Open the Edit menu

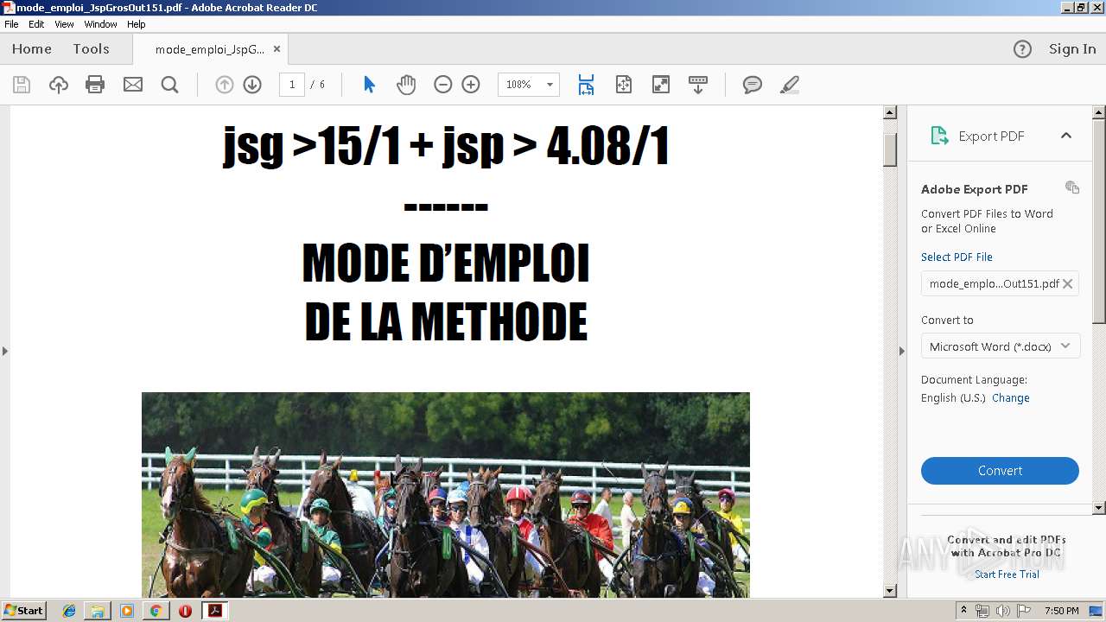[36, 24]
